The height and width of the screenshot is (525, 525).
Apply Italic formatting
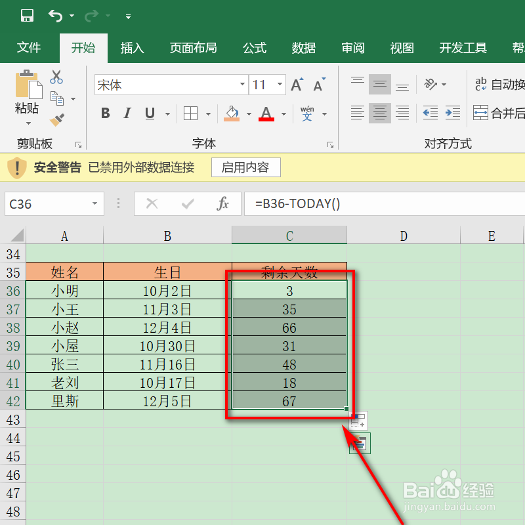click(x=127, y=113)
